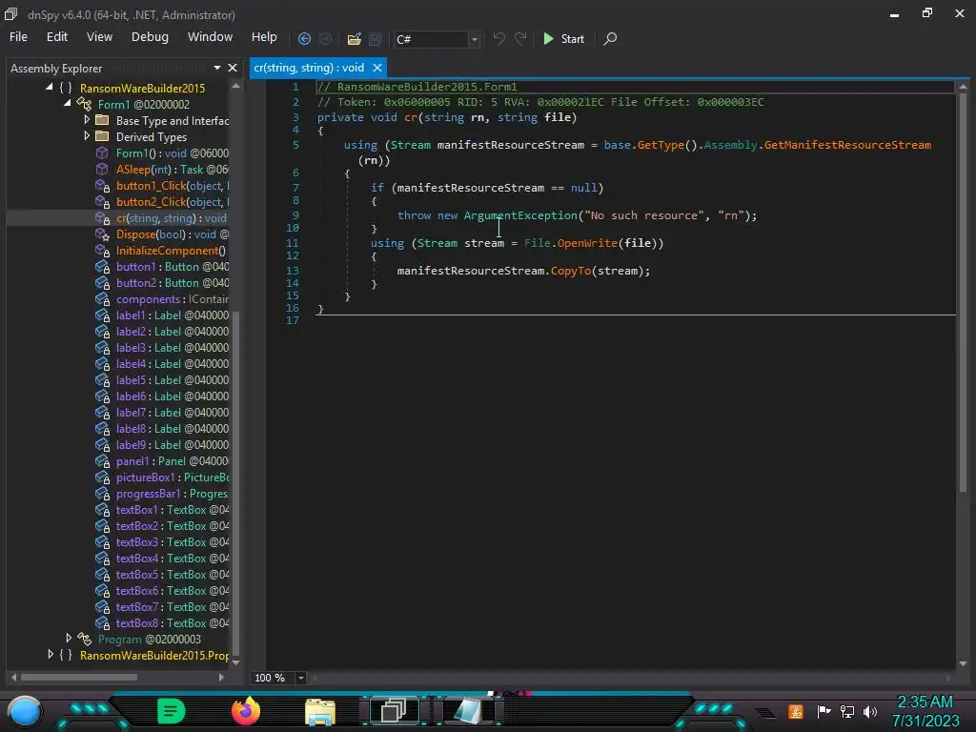This screenshot has height=732, width=976.
Task: Close the cr(string, string) tab
Action: click(377, 68)
